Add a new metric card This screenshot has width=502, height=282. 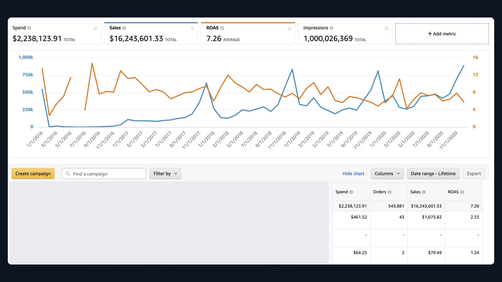(442, 34)
